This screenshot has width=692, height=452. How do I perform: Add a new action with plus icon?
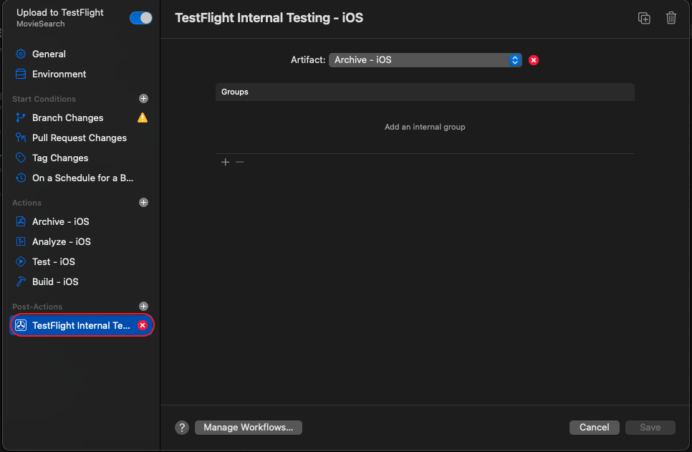[x=143, y=203]
